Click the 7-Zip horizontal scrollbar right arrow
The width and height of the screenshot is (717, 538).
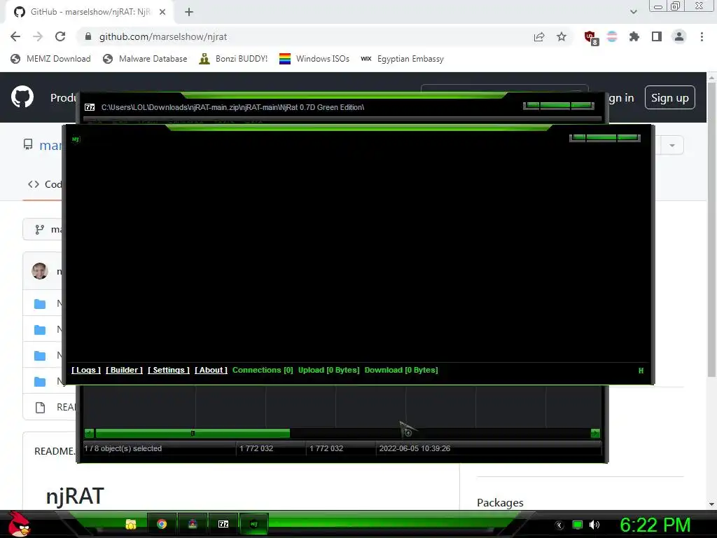coord(595,433)
